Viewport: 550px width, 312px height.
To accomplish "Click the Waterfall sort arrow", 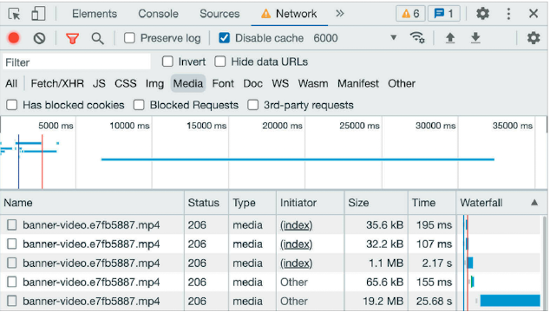I will point(534,203).
